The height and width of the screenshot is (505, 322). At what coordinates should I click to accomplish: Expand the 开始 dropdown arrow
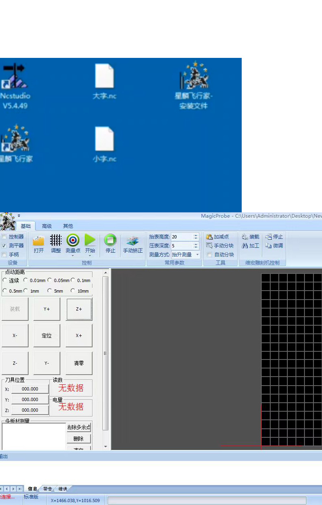pos(90,256)
